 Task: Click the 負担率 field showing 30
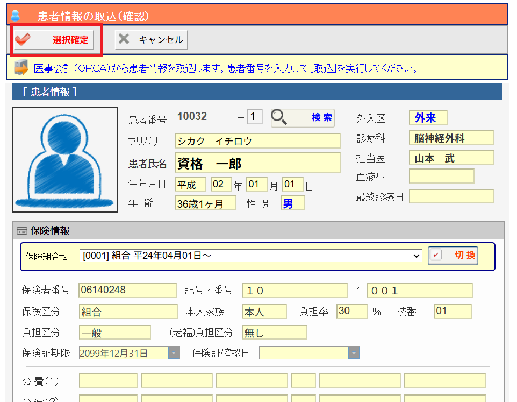(352, 311)
